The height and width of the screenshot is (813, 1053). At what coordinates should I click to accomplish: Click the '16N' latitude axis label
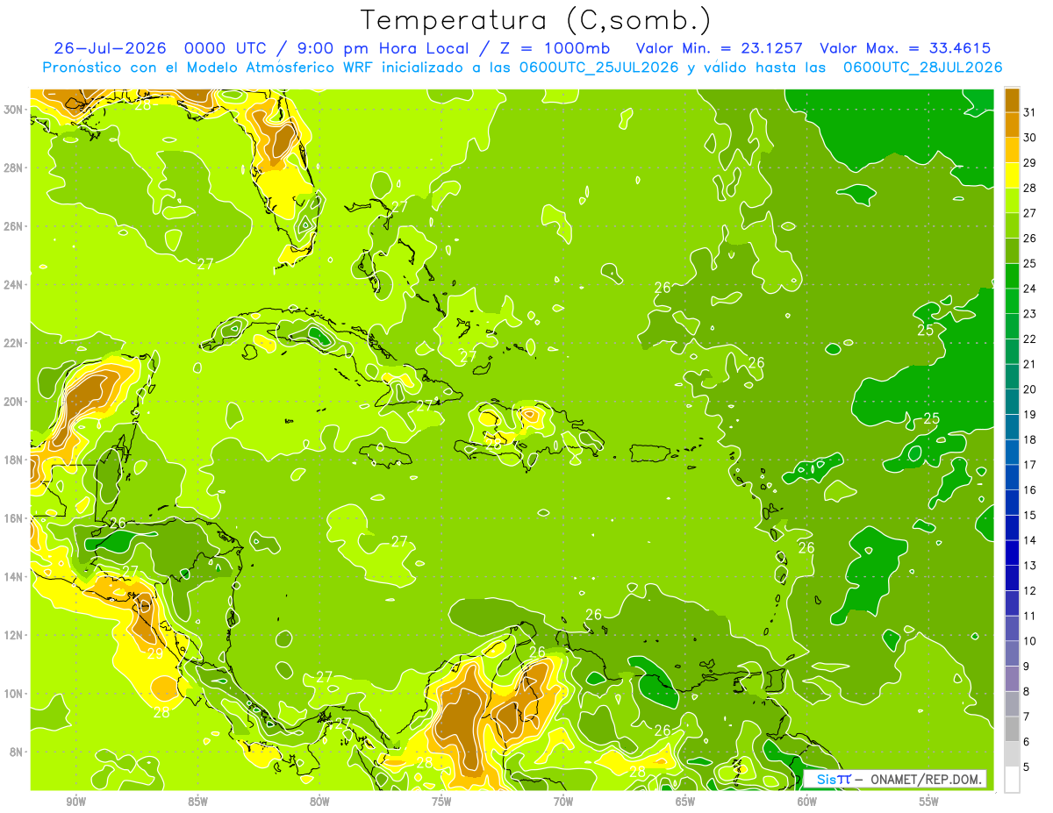[13, 518]
